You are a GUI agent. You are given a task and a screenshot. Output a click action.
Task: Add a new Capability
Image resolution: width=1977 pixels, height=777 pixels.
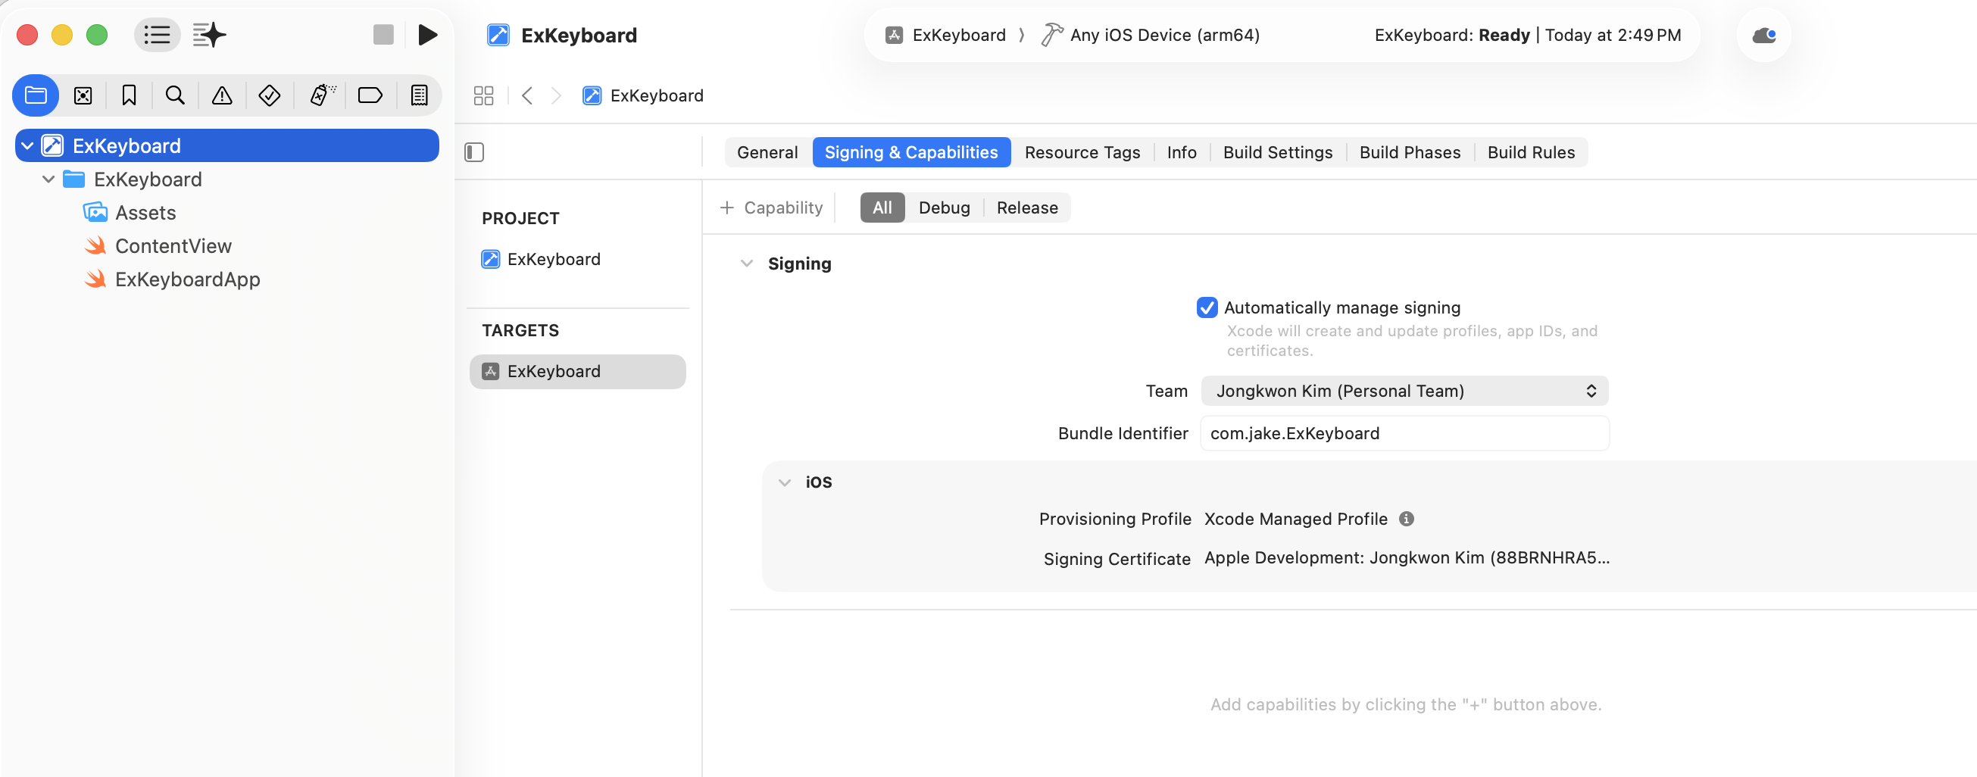click(x=771, y=207)
